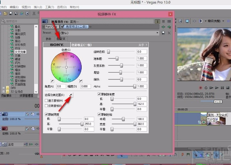Click the cut scissors icon in toolbar

[x=34, y=14]
